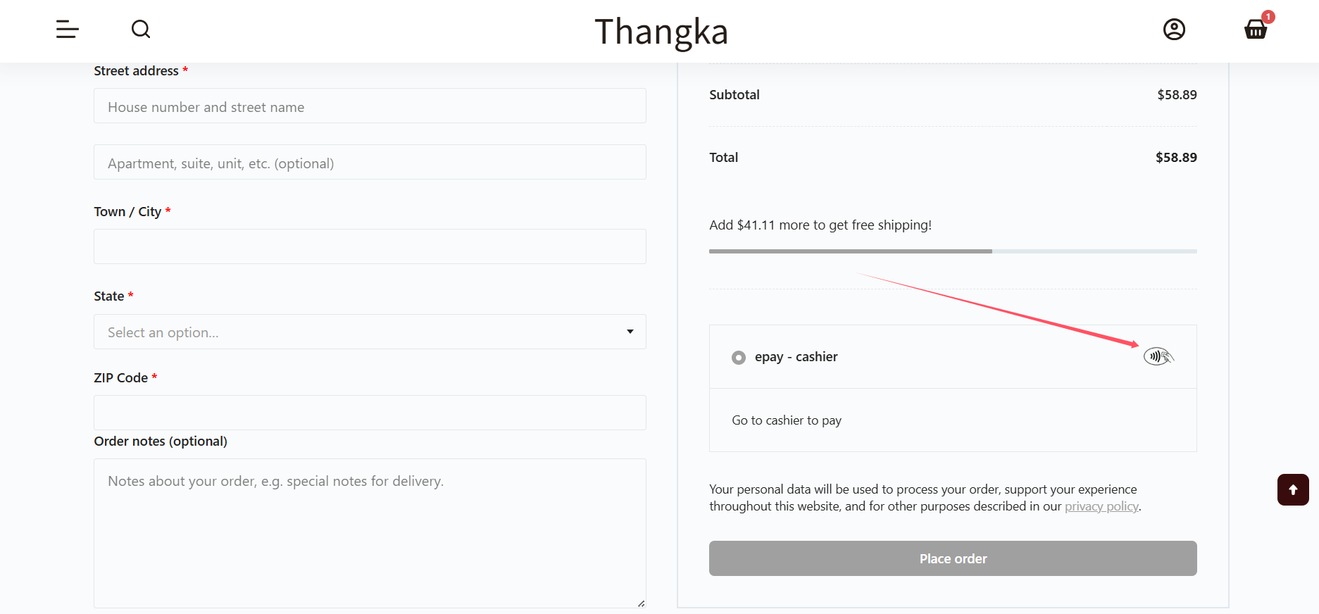
Task: Click the contactless payment icon
Action: coord(1158,356)
